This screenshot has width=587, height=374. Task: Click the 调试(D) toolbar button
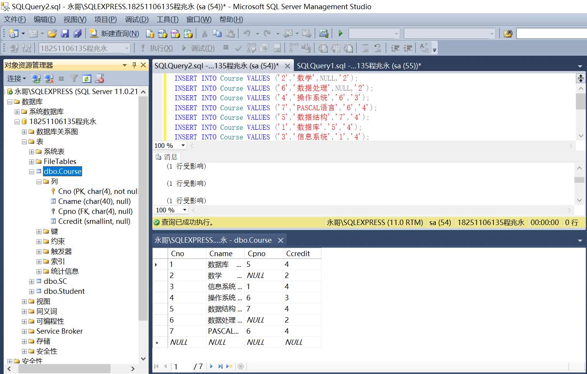pos(198,48)
